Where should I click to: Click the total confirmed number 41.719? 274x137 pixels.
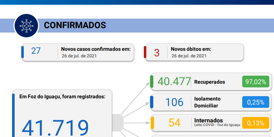[55, 128]
